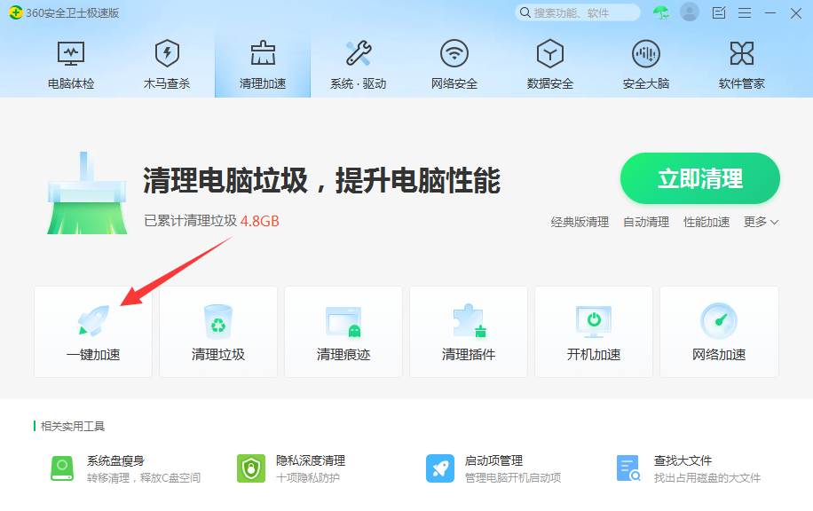Open the 软件管家 icon
This screenshot has width=813, height=511.
742,53
